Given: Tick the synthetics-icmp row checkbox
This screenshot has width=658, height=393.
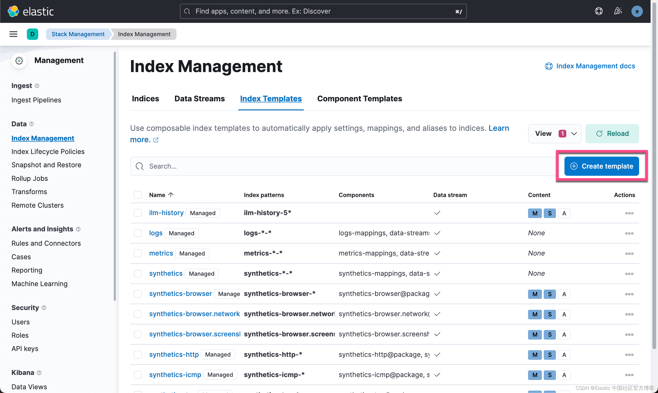Looking at the screenshot, I should [138, 375].
